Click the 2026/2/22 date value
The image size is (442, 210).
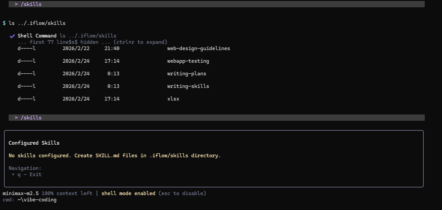click(76, 48)
